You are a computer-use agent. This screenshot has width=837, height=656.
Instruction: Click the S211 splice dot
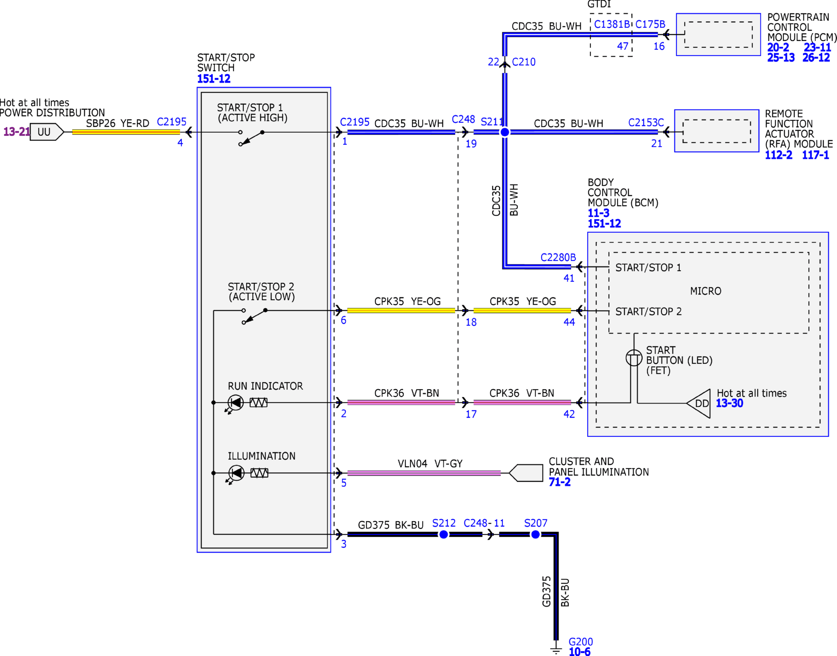[505, 132]
